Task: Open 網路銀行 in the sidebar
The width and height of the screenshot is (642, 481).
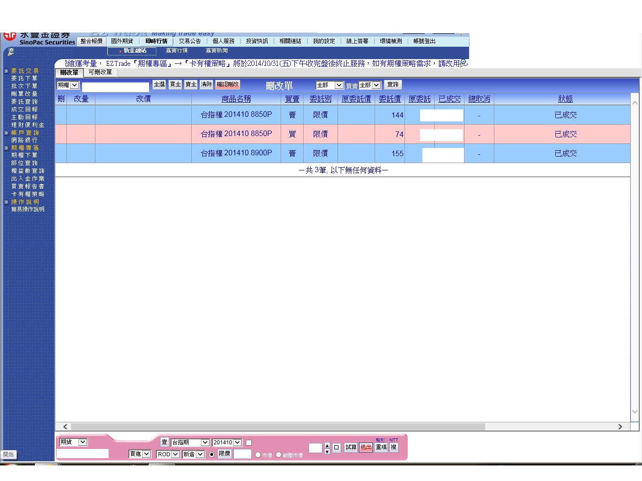Action: 24,140
